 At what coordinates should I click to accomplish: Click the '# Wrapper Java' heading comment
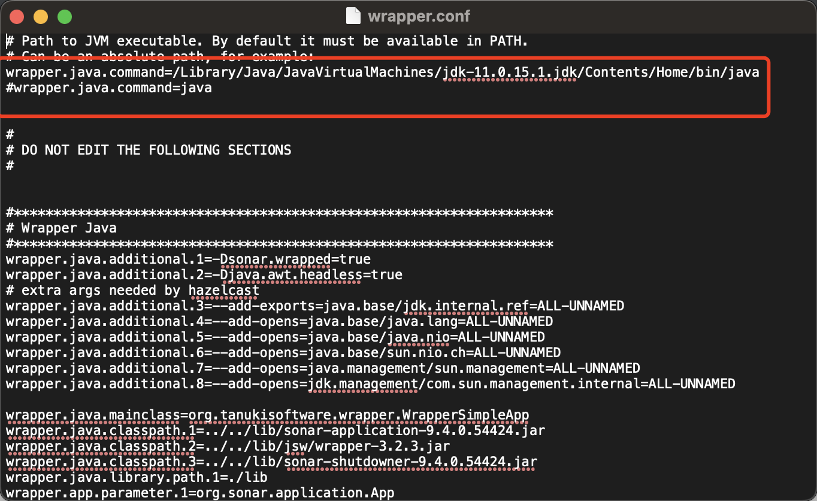[61, 228]
